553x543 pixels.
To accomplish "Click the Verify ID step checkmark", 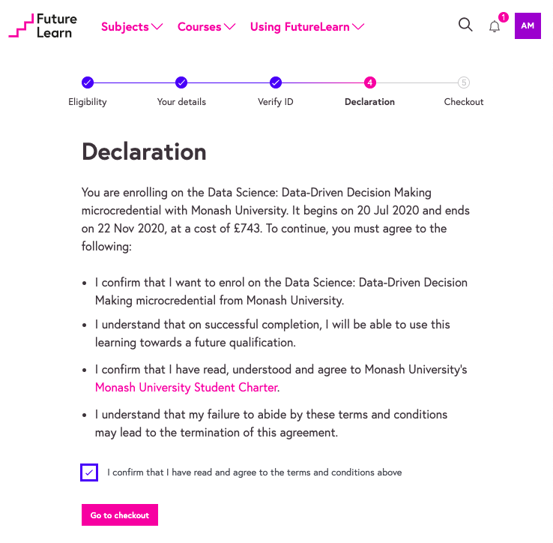I will [x=276, y=82].
